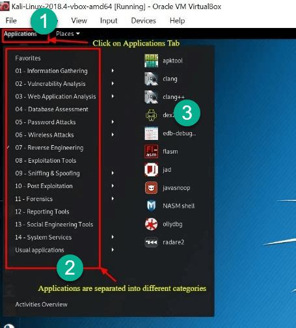Click the jad text label
296x328 pixels.
[167, 170]
